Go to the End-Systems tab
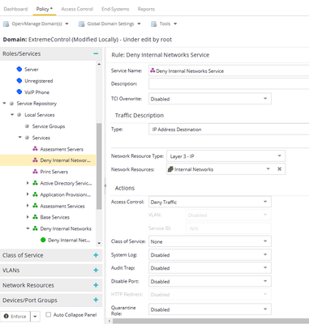This screenshot has height=324, width=309. (115, 9)
